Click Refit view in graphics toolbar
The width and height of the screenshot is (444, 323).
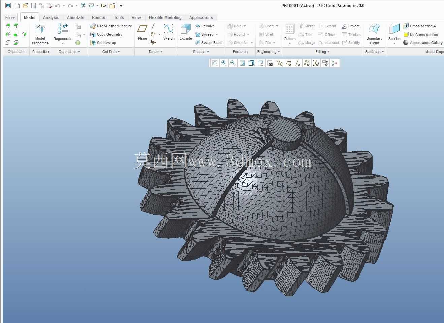tap(215, 63)
